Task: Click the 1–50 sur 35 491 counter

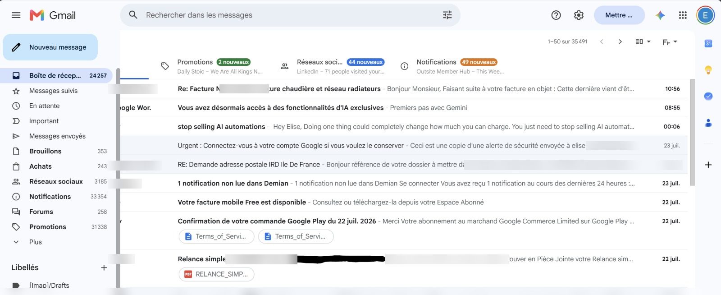Action: point(567,41)
